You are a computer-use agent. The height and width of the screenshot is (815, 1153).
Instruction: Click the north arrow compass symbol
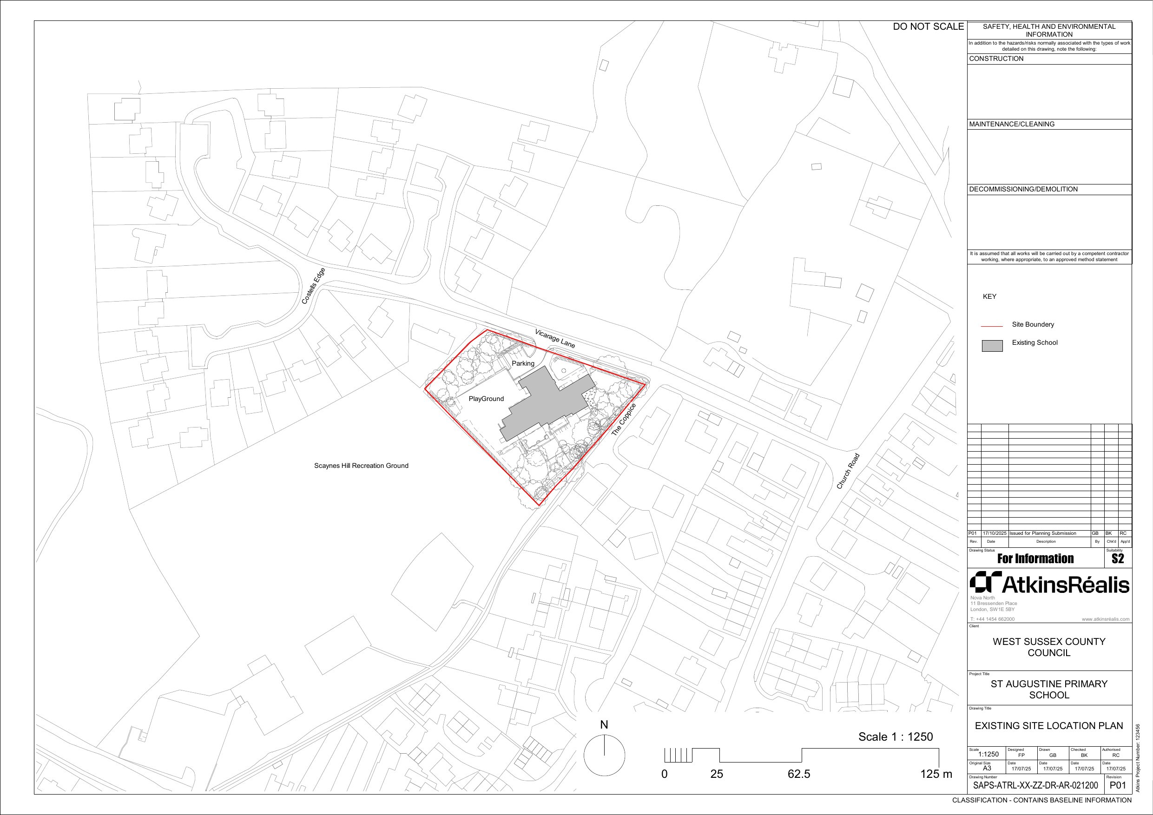pyautogui.click(x=604, y=755)
